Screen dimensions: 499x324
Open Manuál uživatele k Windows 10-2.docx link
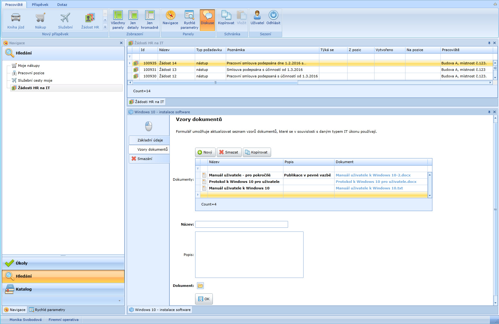pos(373,175)
